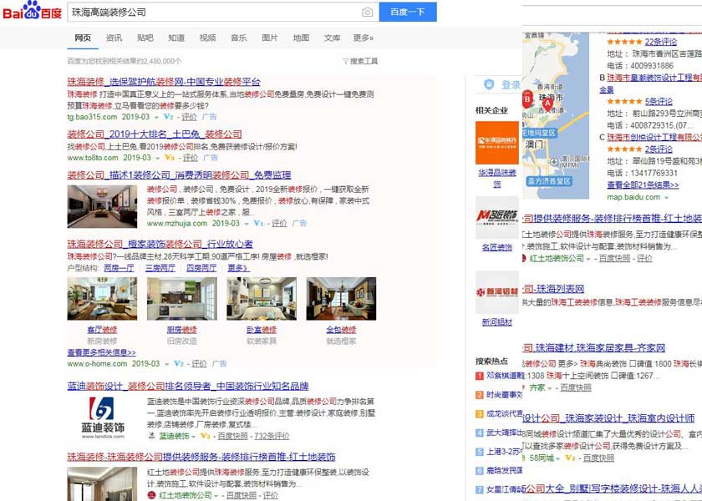Open hot search item 时尚董事

504,395
